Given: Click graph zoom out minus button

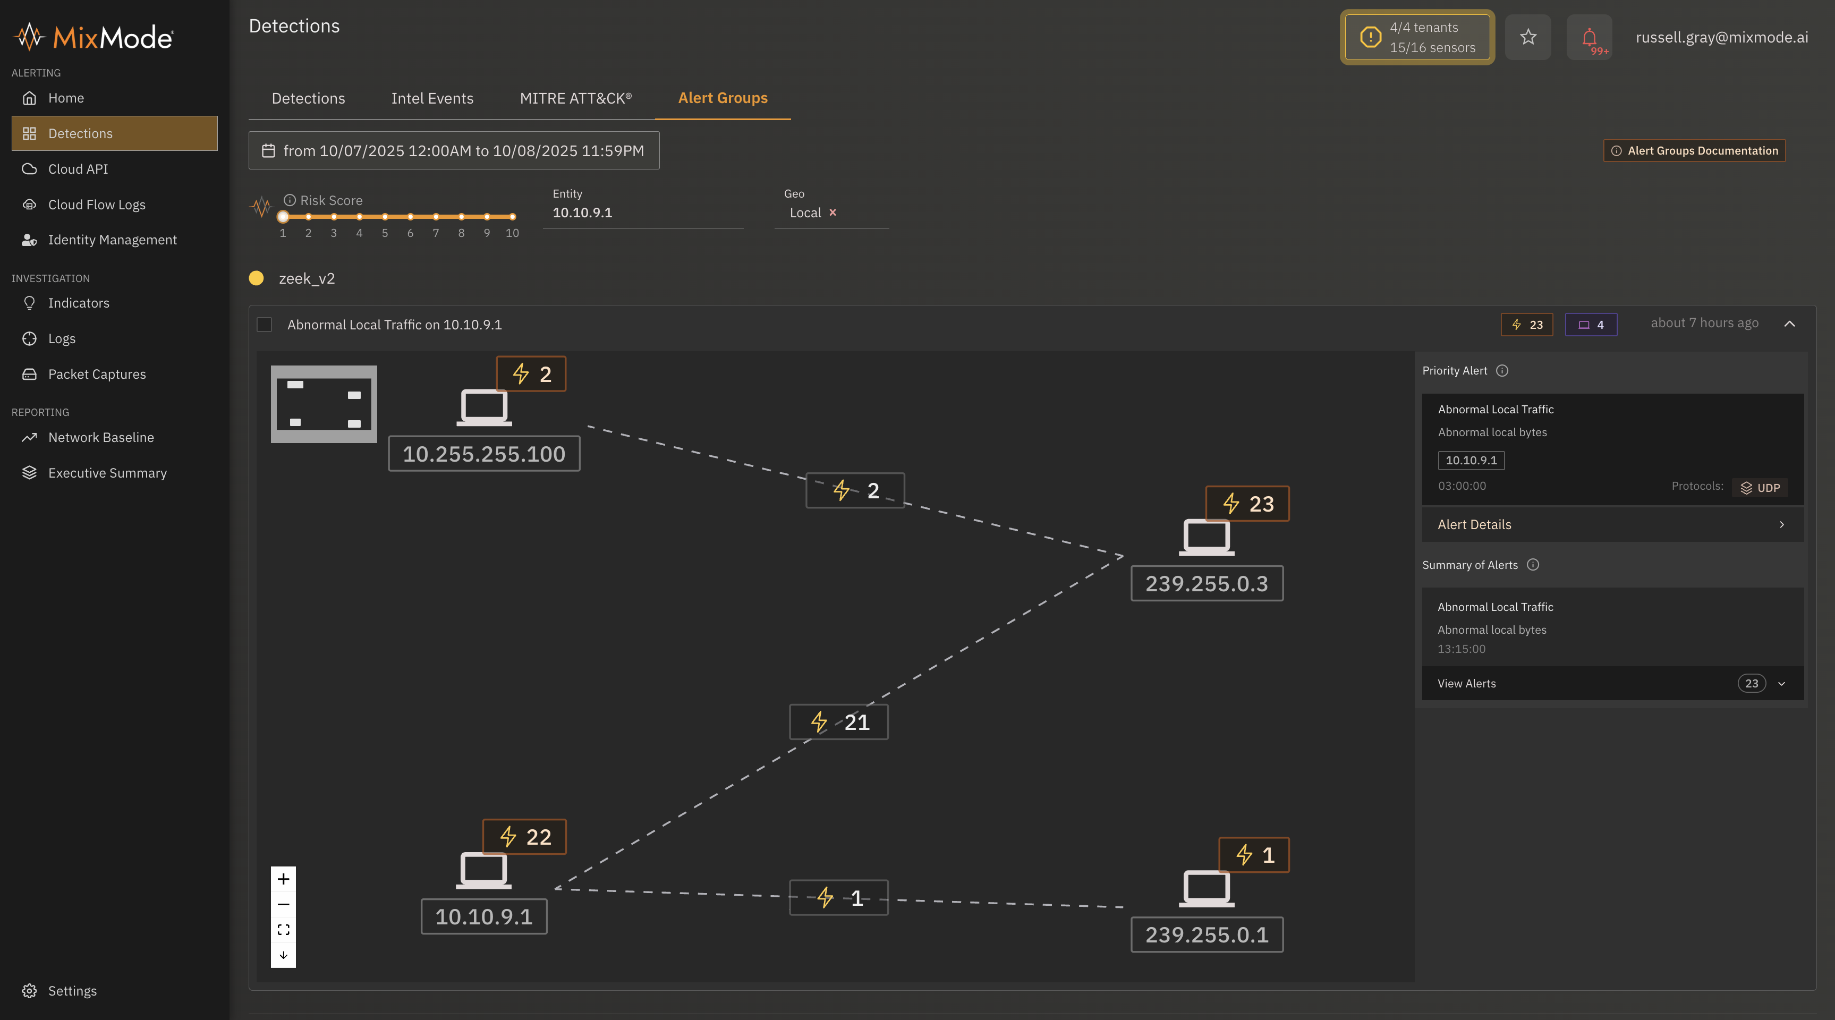Looking at the screenshot, I should click(284, 905).
